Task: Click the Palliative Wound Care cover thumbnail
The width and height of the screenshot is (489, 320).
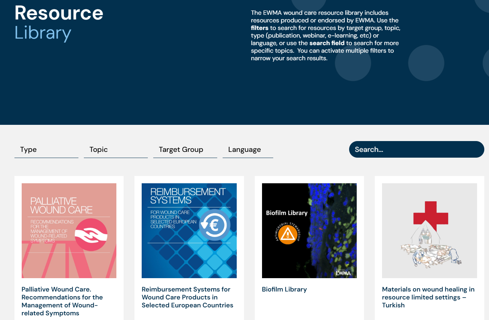Action: click(x=69, y=230)
